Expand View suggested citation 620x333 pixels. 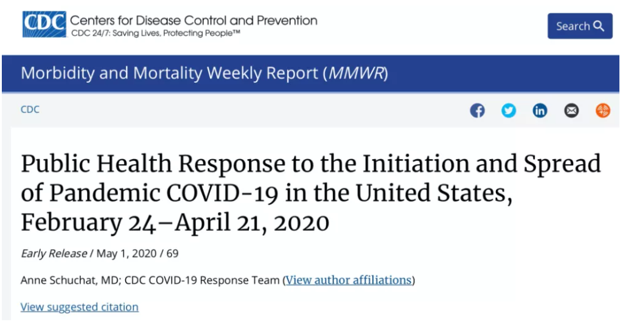(x=79, y=307)
